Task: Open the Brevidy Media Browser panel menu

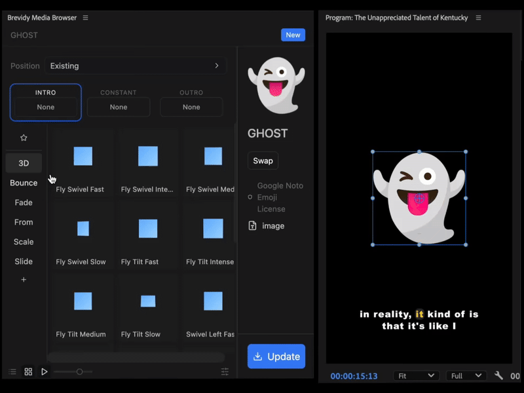Action: 86,18
